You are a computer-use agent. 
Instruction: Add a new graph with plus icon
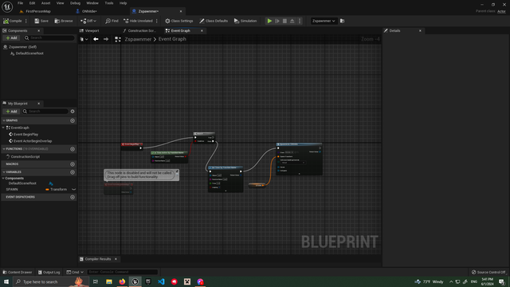click(73, 120)
